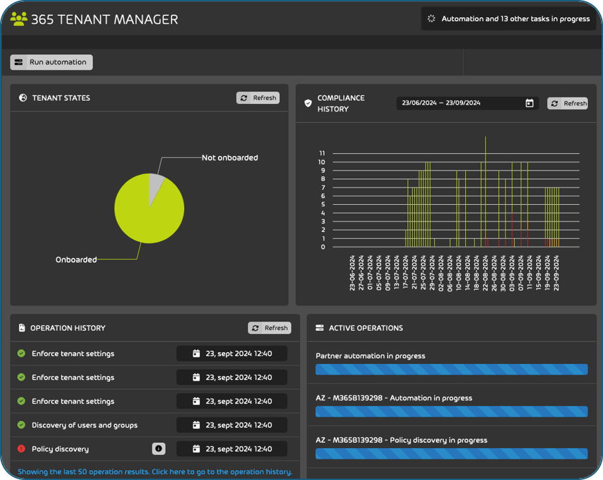Click the info icon next to Policy discovery
Screen dimensions: 603x480
pyautogui.click(x=158, y=448)
